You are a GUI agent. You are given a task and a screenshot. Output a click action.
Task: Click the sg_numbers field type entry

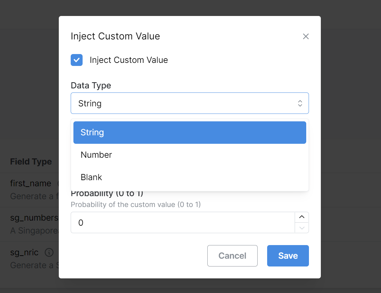pyautogui.click(x=34, y=218)
